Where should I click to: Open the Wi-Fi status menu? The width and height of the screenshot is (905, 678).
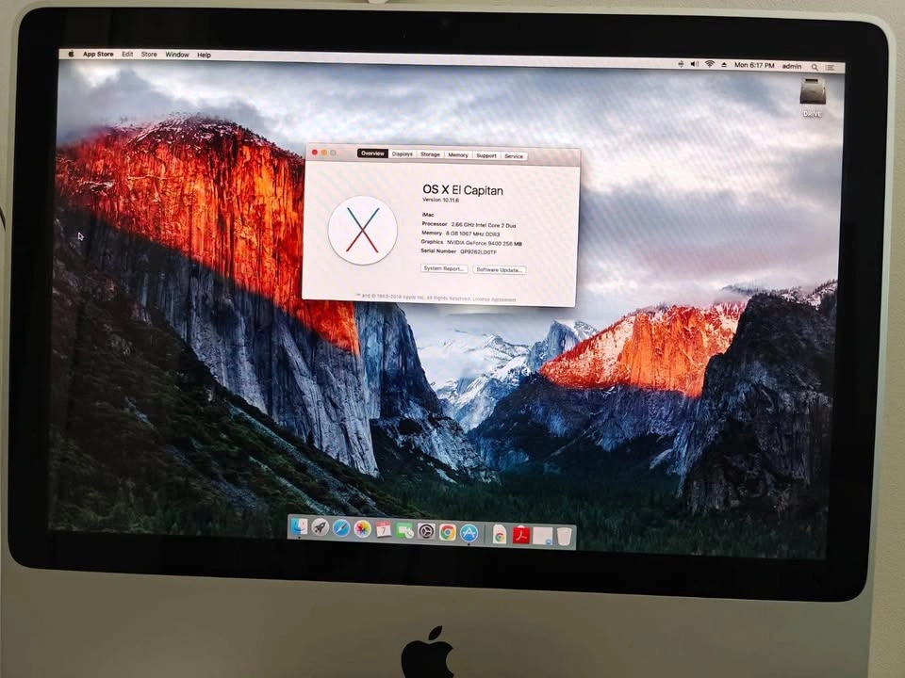[709, 64]
